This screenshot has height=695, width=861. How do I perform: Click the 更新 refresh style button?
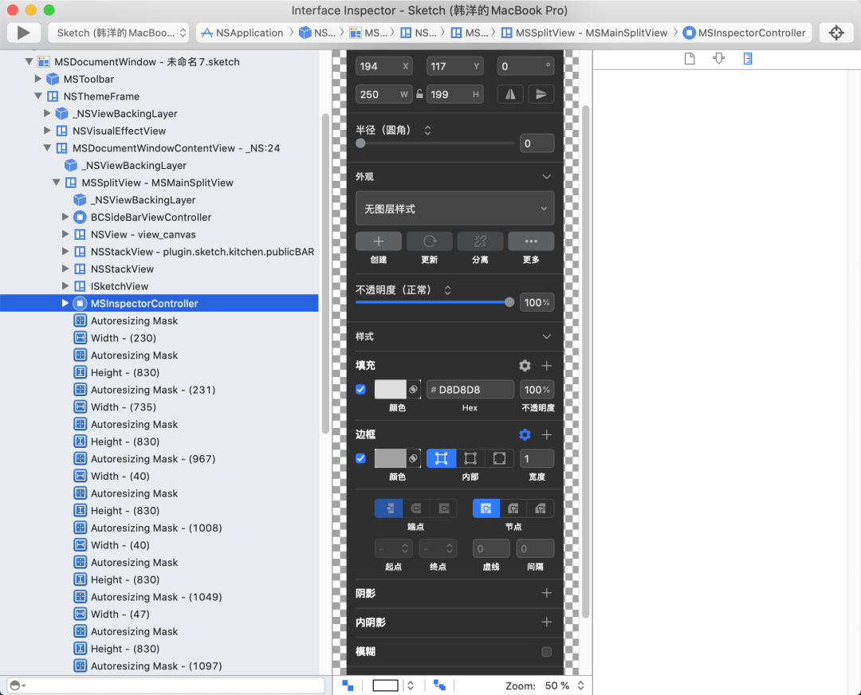point(430,241)
